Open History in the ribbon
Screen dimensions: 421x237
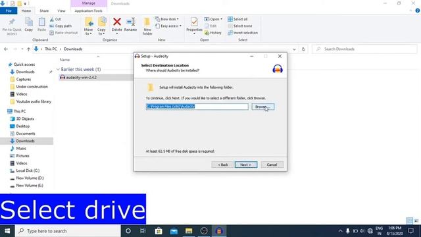point(213,33)
